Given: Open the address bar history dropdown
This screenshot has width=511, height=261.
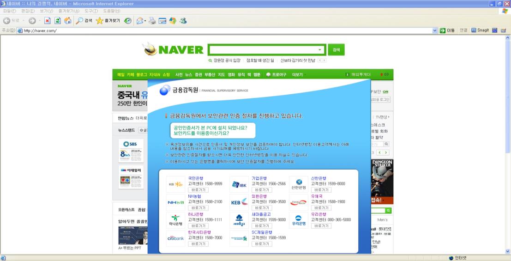Looking at the screenshot, I should [435, 30].
